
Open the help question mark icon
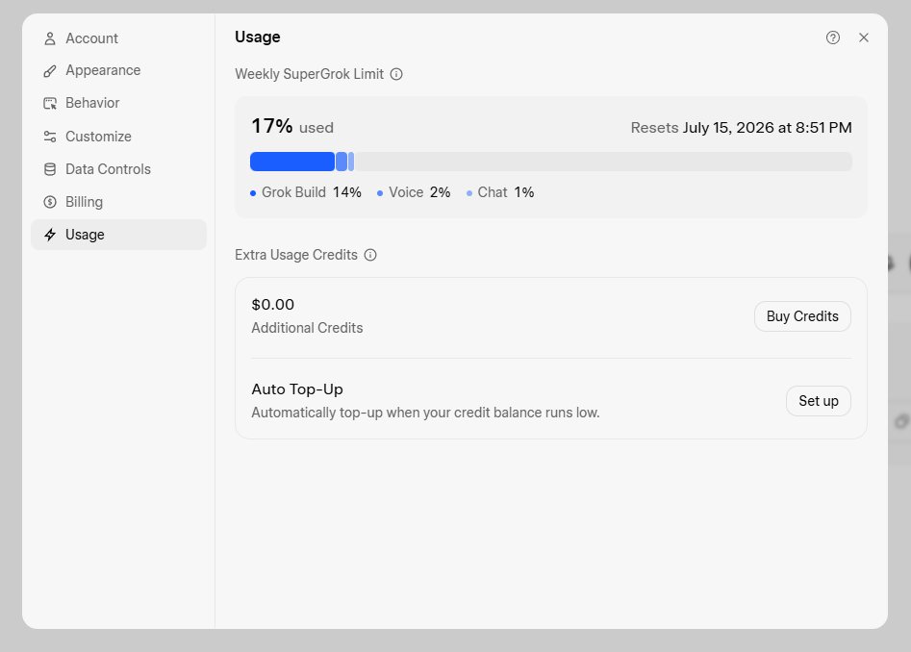coord(832,38)
